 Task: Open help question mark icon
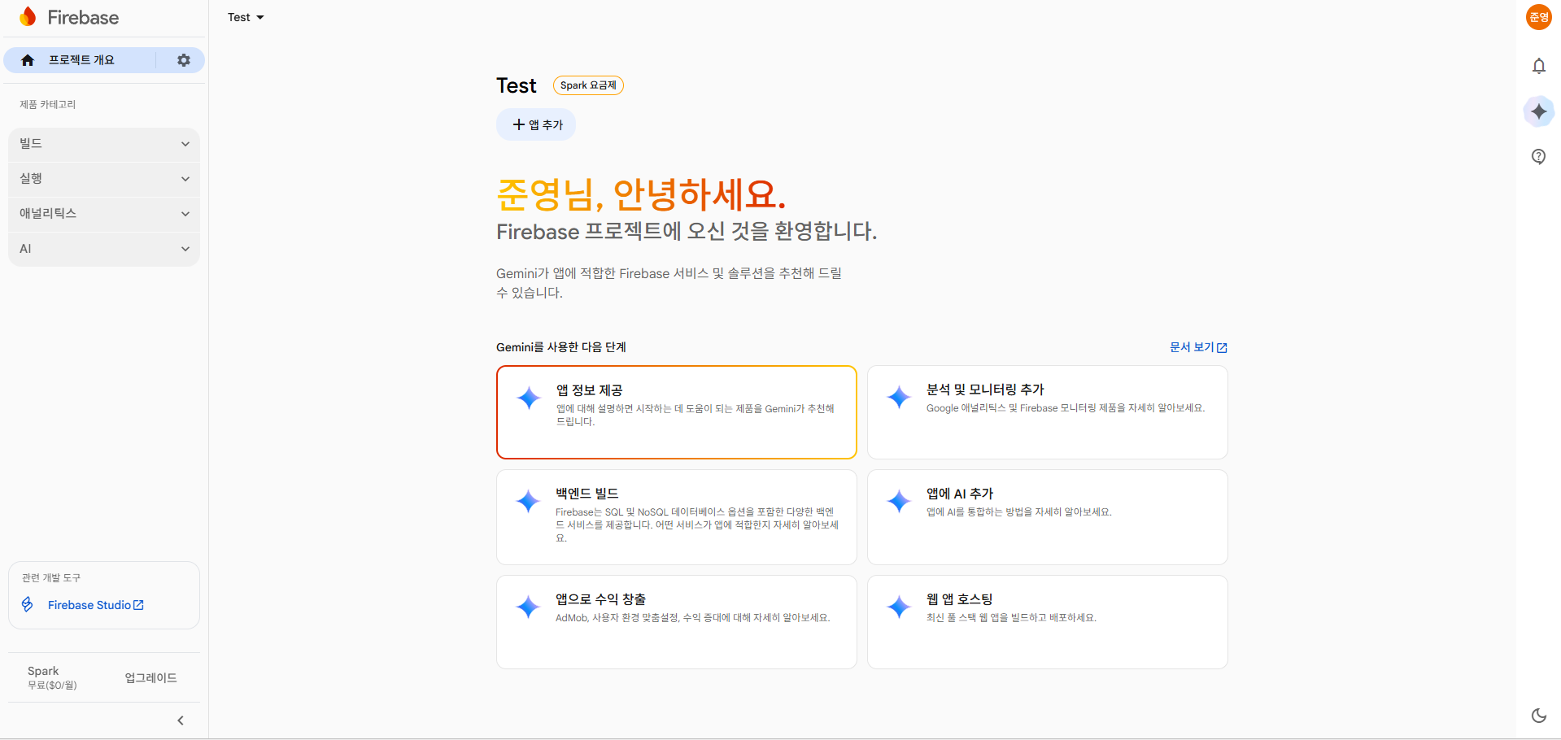pyautogui.click(x=1538, y=156)
